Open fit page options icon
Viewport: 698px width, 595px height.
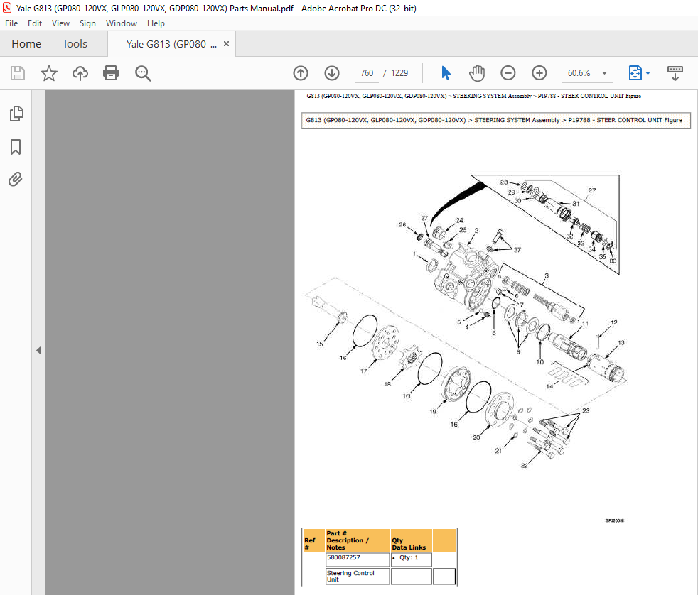(635, 73)
